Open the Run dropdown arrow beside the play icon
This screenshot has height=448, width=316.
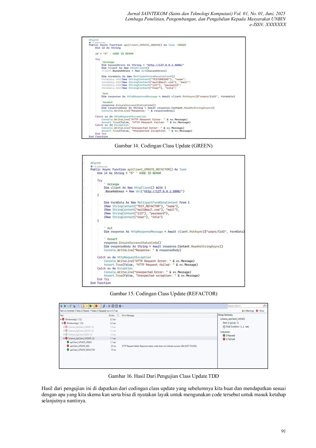pyautogui.click(x=68, y=306)
